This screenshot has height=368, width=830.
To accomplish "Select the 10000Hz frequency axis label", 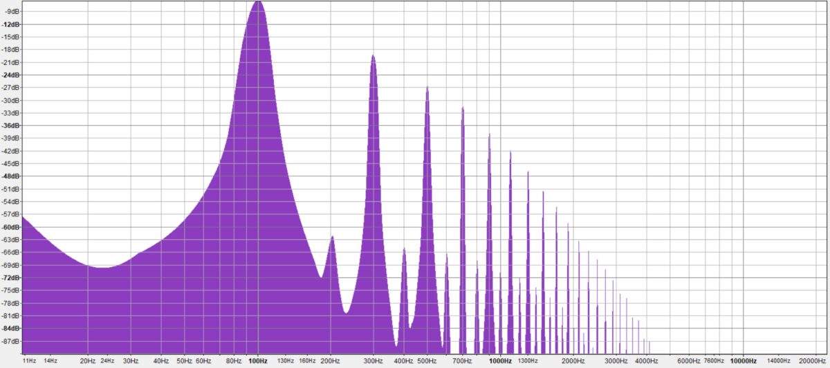I will pos(742,361).
